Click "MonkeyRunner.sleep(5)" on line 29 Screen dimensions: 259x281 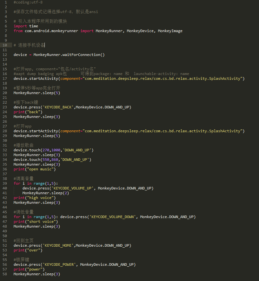tap(37, 136)
